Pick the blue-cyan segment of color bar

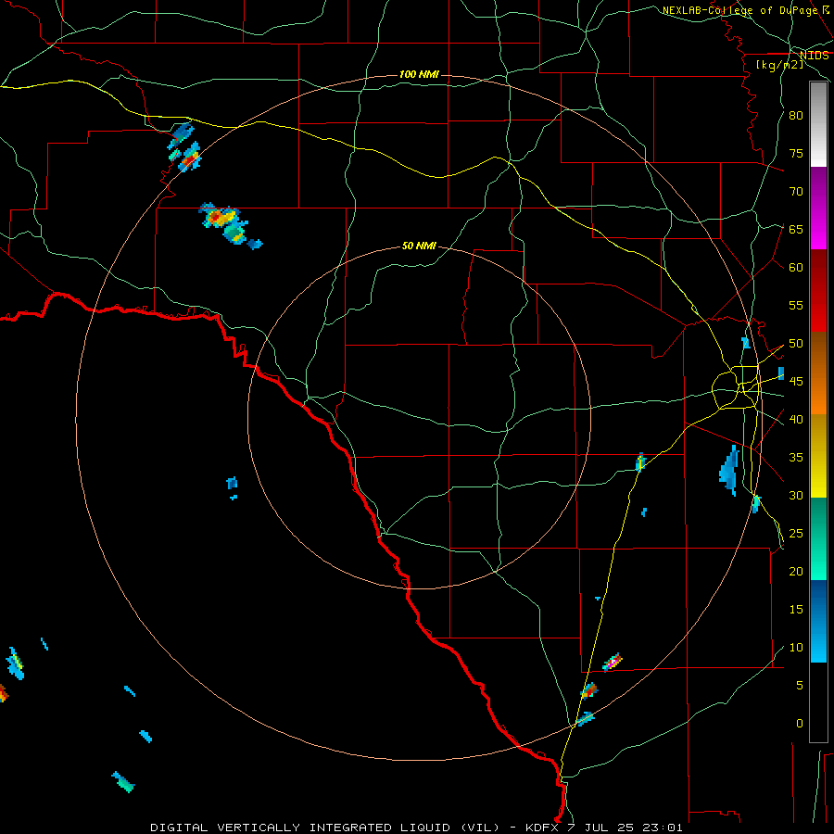coord(818,621)
